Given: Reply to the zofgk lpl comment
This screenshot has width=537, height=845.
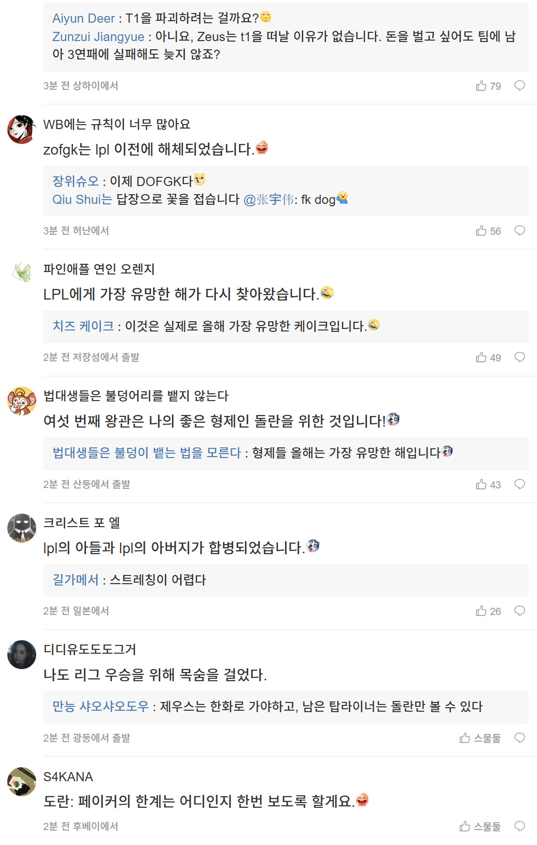Looking at the screenshot, I should pyautogui.click(x=520, y=231).
